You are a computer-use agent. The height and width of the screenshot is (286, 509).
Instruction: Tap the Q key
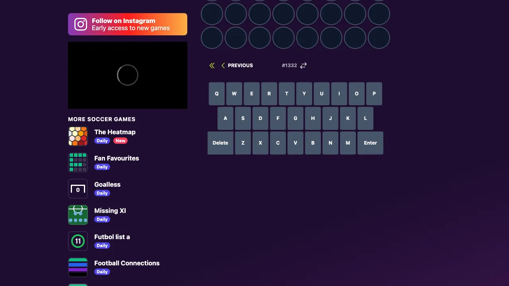pyautogui.click(x=217, y=94)
